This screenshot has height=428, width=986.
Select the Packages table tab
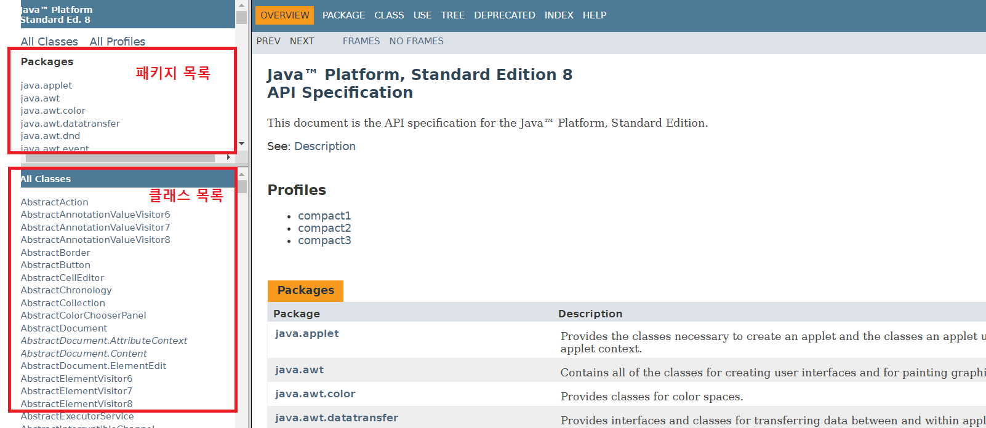pos(305,290)
